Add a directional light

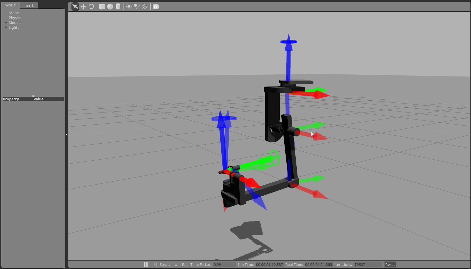145,6
